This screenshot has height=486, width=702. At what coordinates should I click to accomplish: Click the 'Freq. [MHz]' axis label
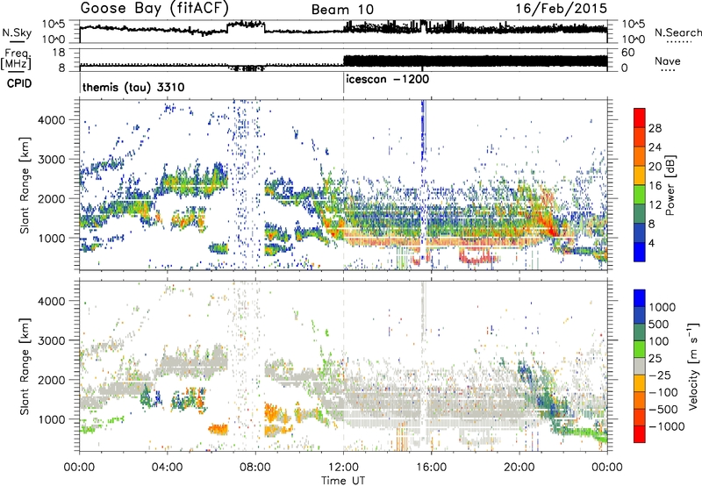pyautogui.click(x=16, y=60)
